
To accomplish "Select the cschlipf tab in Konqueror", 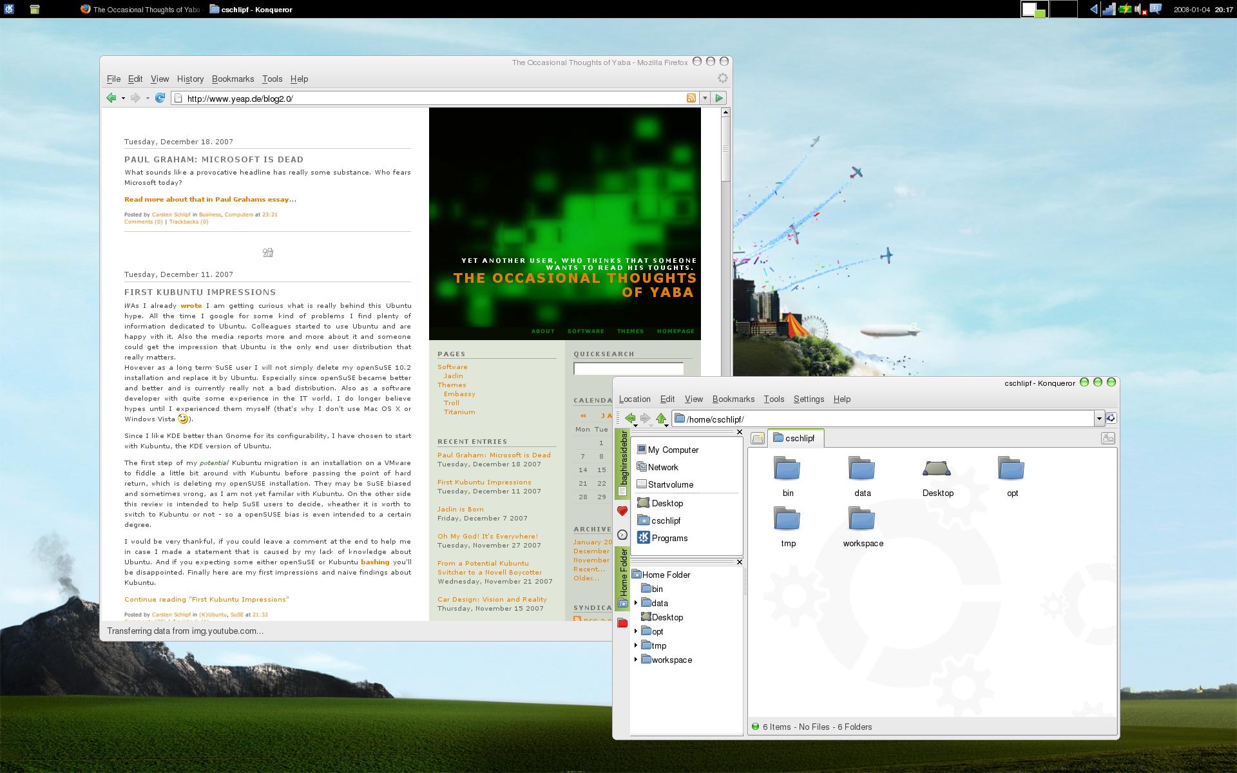I will pyautogui.click(x=794, y=438).
